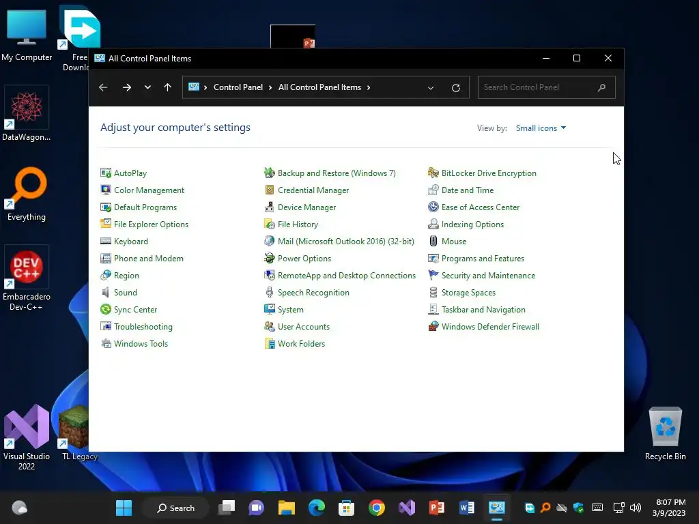Click the Keyboard icon
The height and width of the screenshot is (524, 699).
click(x=106, y=241)
